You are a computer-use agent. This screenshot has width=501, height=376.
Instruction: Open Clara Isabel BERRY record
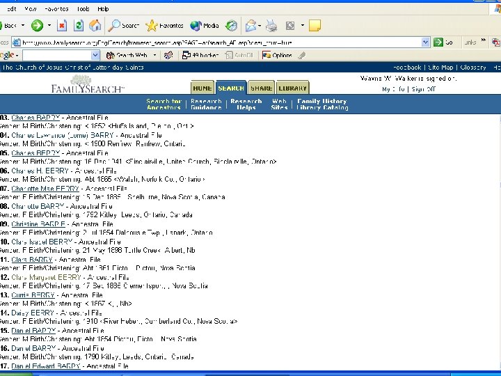coord(42,242)
